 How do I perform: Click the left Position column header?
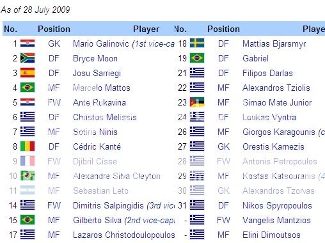(54, 29)
